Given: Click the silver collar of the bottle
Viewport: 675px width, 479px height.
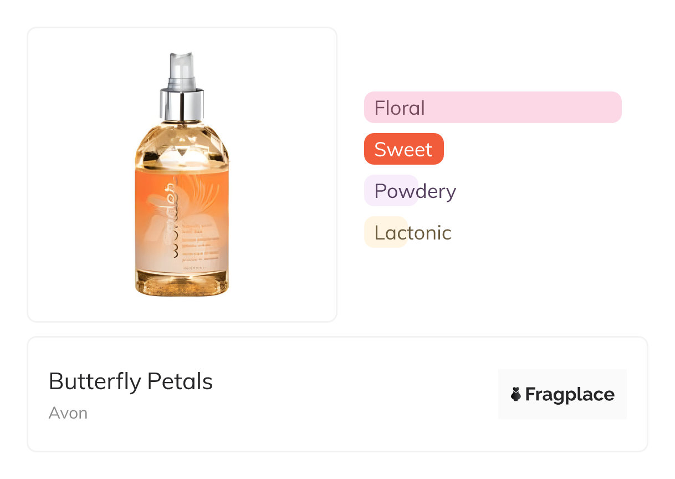Looking at the screenshot, I should 182,104.
